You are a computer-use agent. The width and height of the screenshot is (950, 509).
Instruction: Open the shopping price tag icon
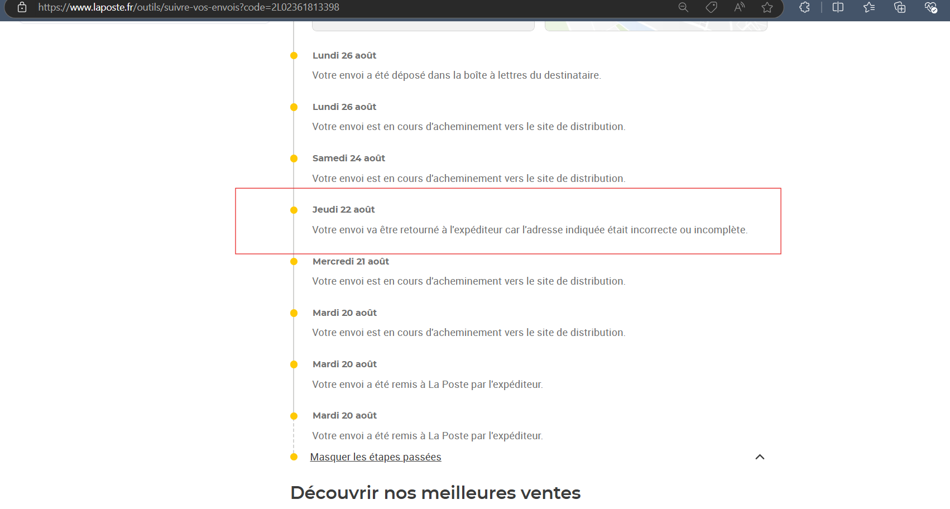pos(711,7)
